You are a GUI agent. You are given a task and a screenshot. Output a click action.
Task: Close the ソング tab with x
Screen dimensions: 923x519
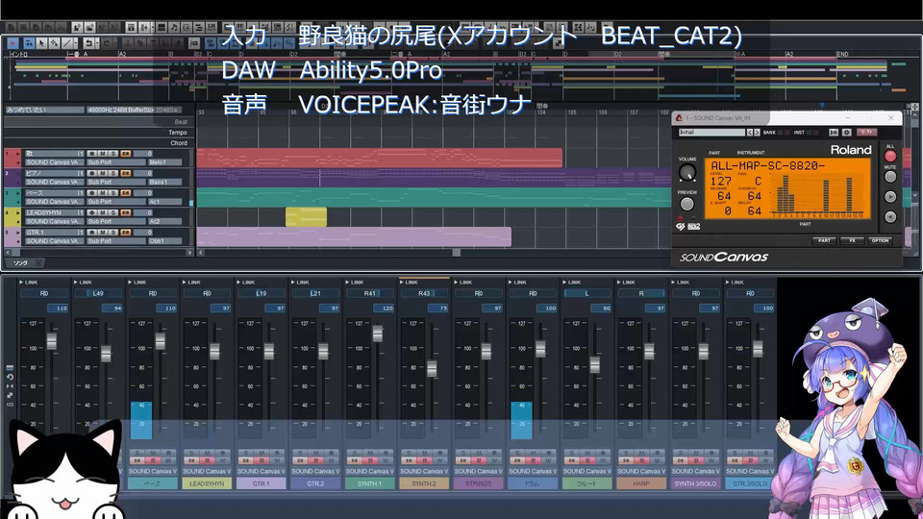tap(38, 263)
